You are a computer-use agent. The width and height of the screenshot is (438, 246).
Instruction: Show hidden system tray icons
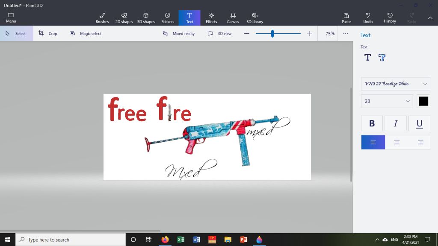[x=377, y=240]
